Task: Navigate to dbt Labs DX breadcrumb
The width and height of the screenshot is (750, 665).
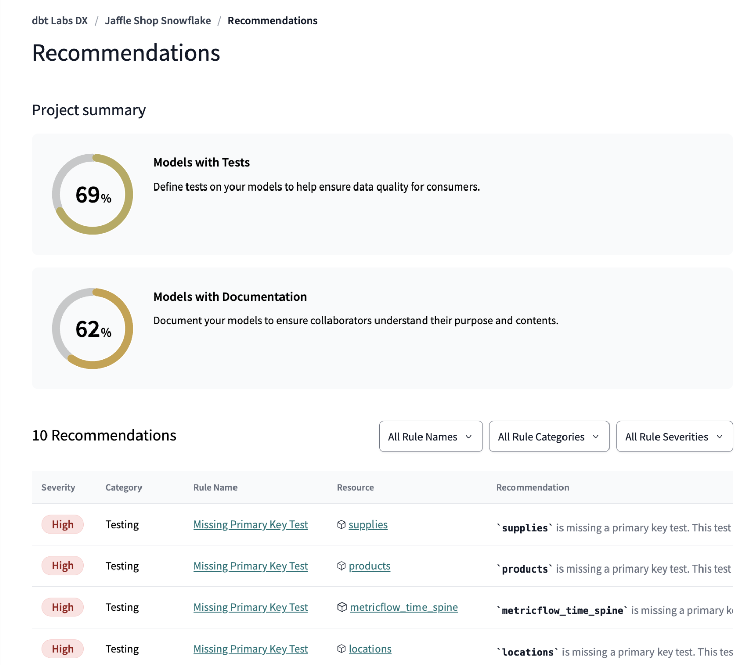Action: tap(60, 20)
